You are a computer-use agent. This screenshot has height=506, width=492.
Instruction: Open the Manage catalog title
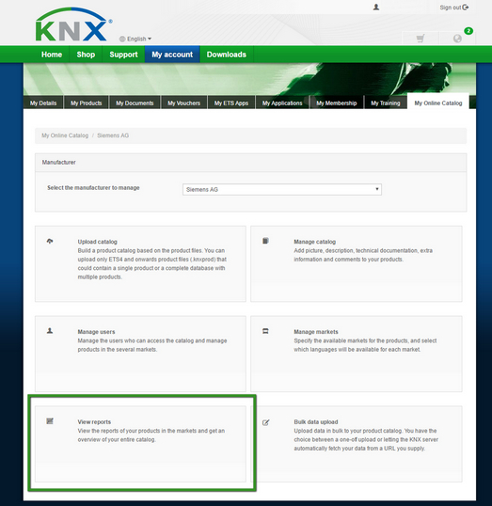[x=315, y=242]
